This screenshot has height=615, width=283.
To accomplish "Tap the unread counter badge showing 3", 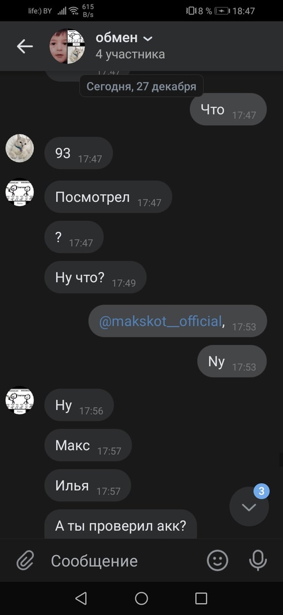I will click(x=261, y=491).
